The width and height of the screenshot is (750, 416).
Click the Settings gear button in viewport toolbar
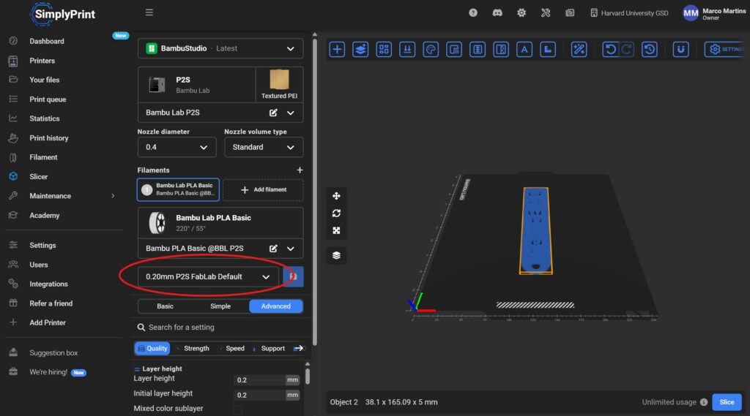click(x=725, y=49)
